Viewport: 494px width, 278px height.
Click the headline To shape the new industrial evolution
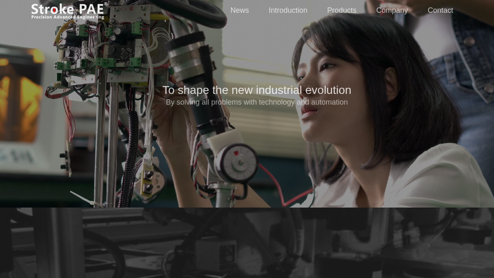tap(257, 90)
